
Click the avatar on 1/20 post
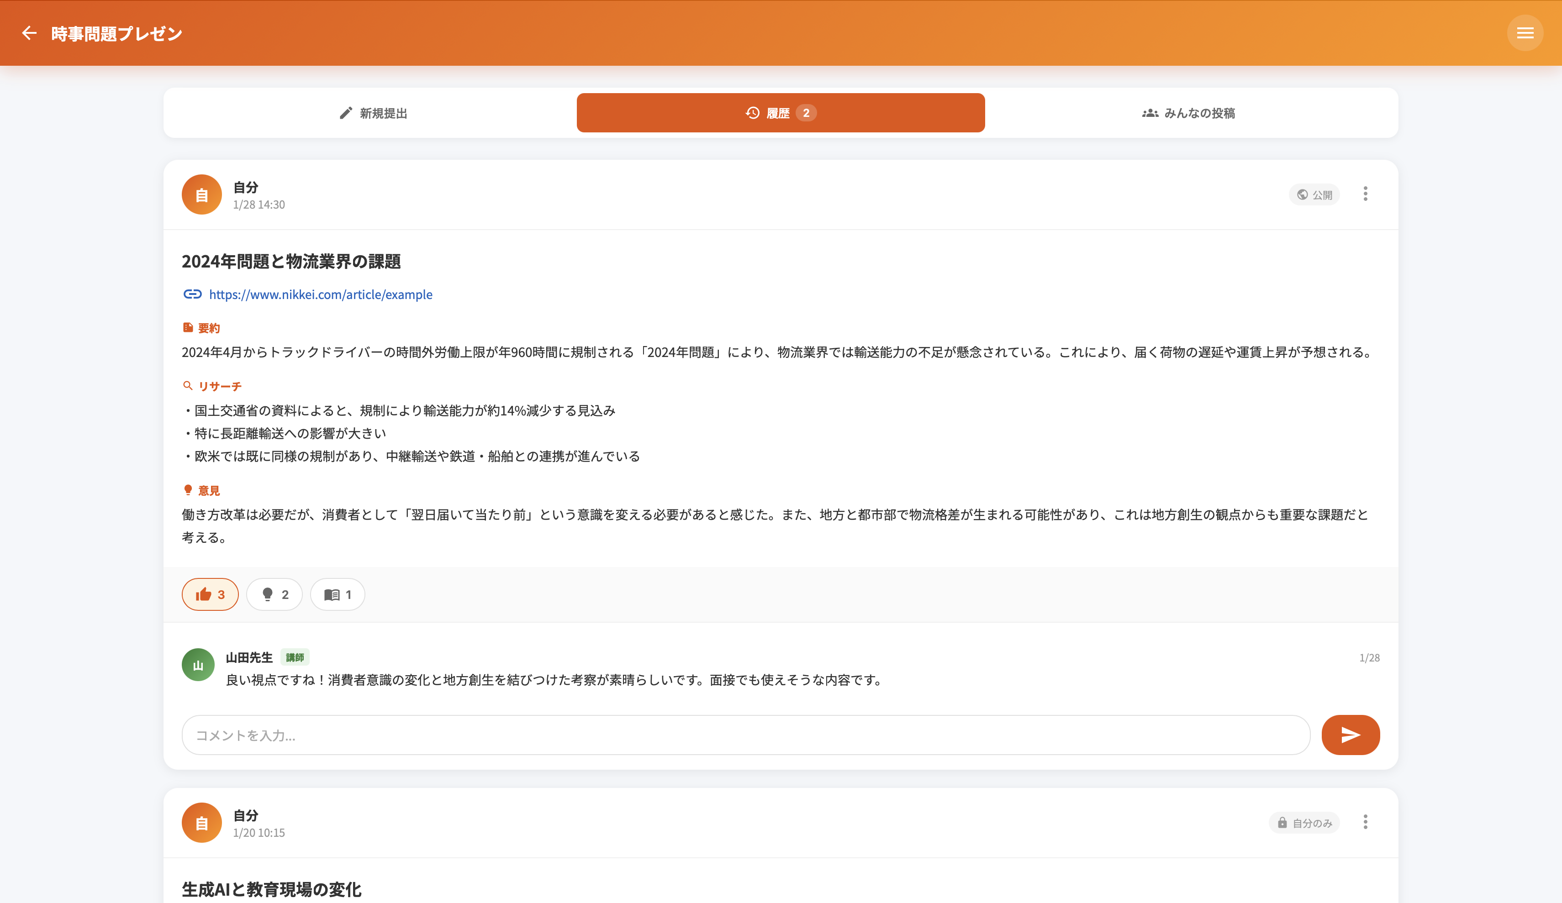click(201, 823)
